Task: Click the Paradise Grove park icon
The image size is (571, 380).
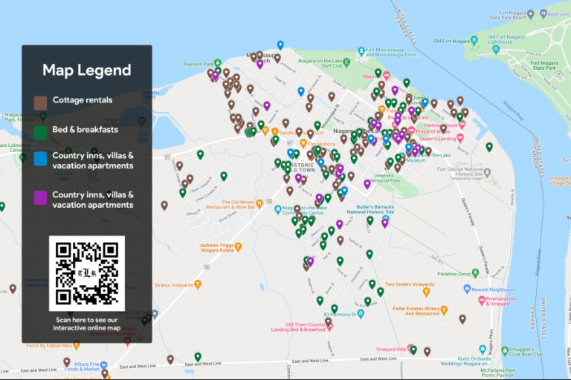Action: click(x=475, y=272)
